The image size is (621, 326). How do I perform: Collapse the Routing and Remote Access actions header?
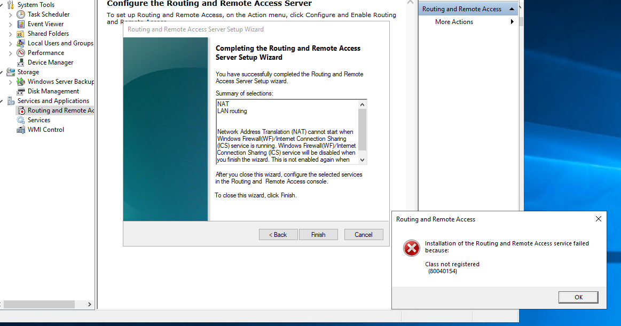pyautogui.click(x=512, y=9)
